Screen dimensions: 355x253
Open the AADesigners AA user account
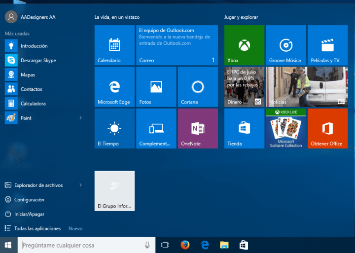coord(30,17)
